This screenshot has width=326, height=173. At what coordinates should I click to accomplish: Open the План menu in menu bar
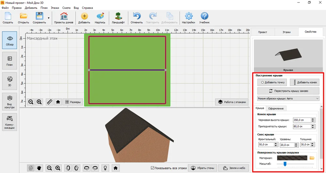44,8
